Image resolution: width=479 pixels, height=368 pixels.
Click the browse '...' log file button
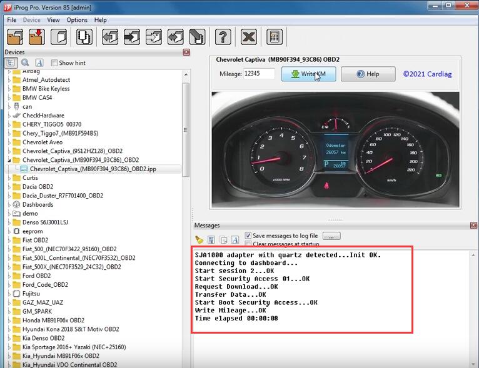pos(331,236)
